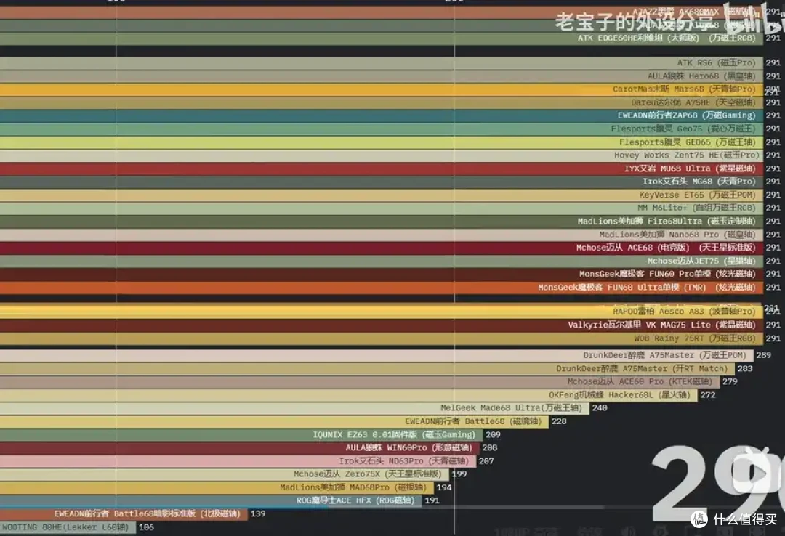Open the 1080P 高清 quality selector
Viewport: 785px width, 536px height.
tap(526, 531)
